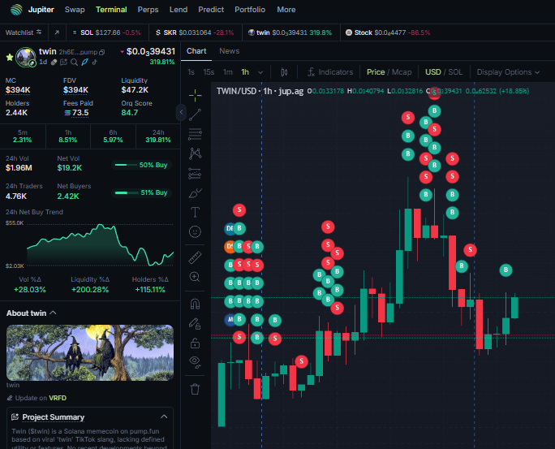
Task: Click the twin token avatar
Action: point(25,57)
